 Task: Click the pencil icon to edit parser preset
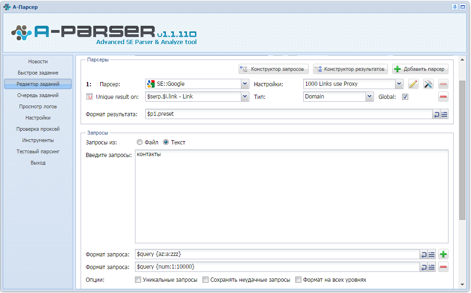pos(413,84)
